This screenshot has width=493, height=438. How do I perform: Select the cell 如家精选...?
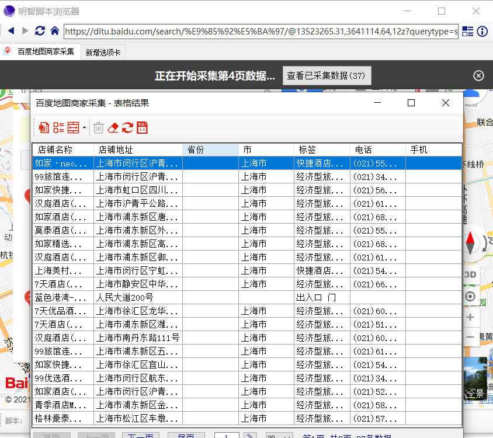(63, 244)
